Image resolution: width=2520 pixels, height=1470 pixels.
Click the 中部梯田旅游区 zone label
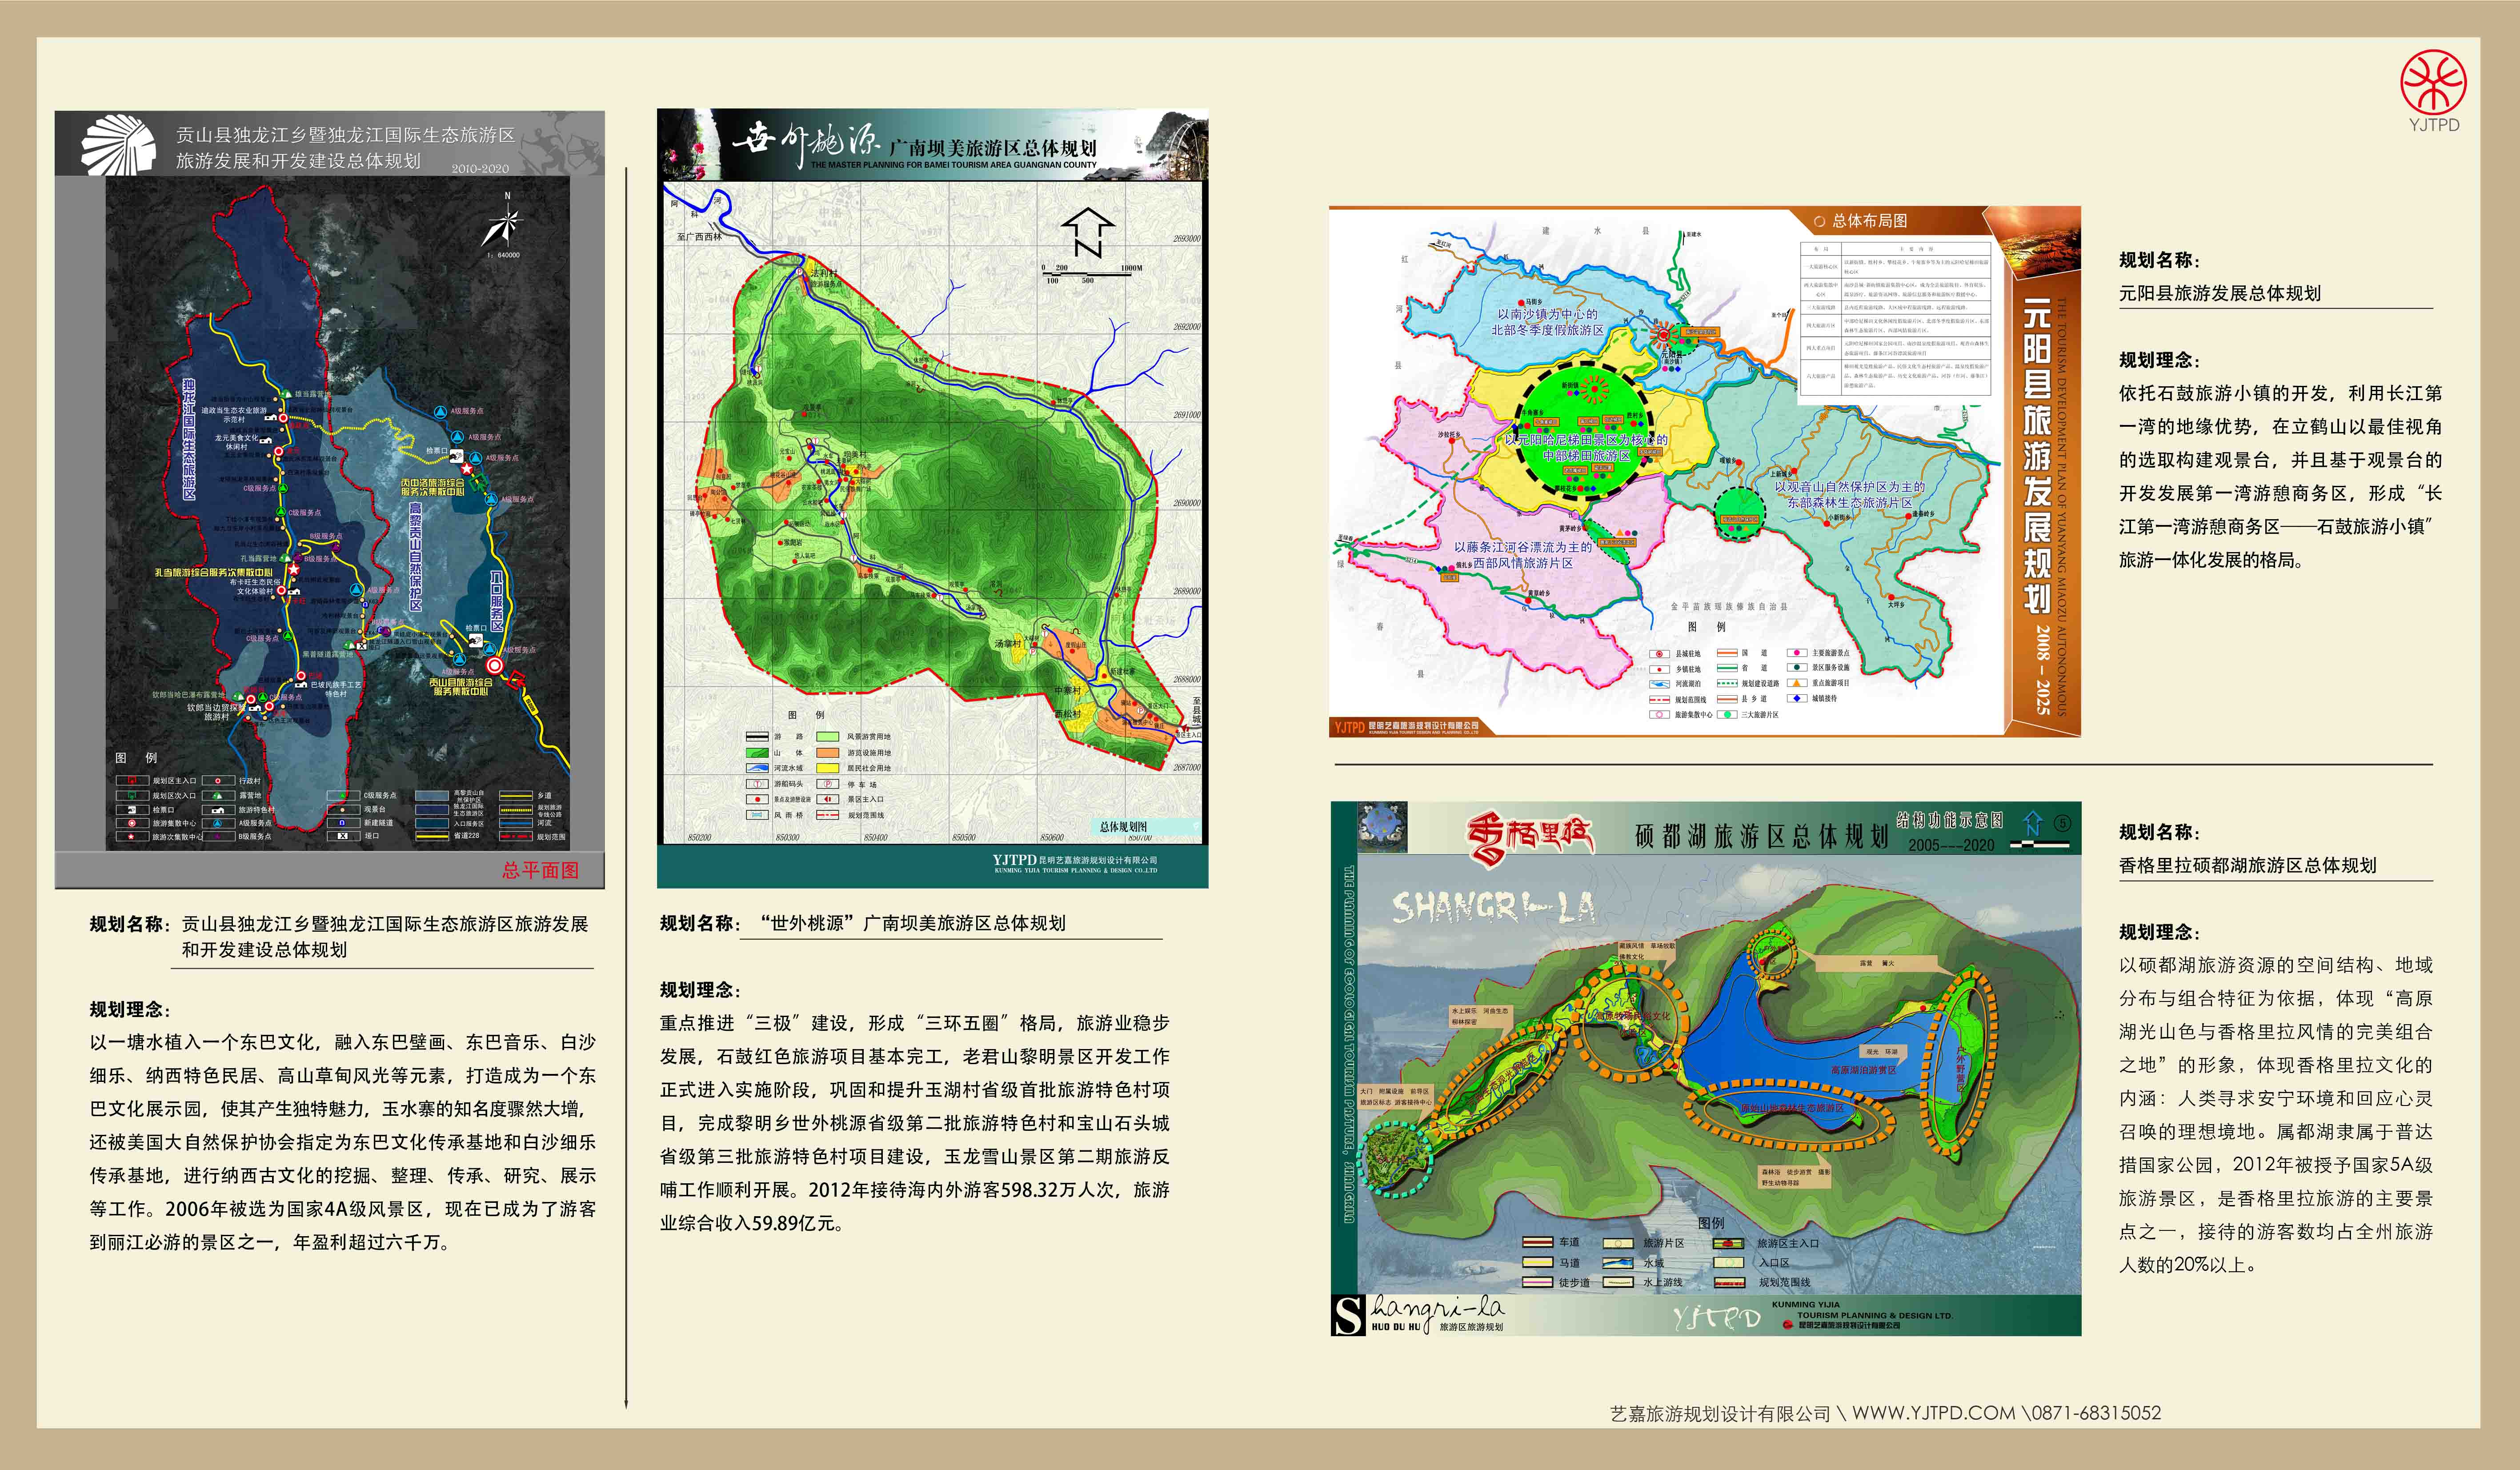tap(1586, 456)
